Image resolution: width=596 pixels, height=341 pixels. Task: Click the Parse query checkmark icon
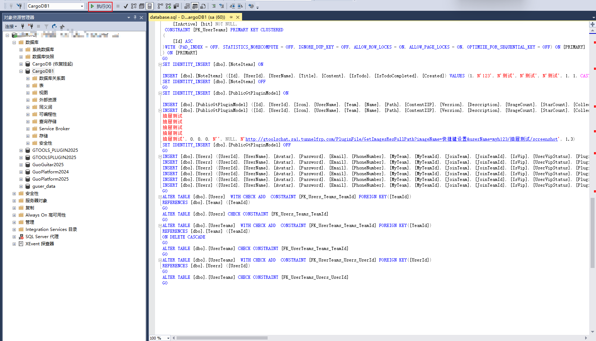click(x=126, y=6)
